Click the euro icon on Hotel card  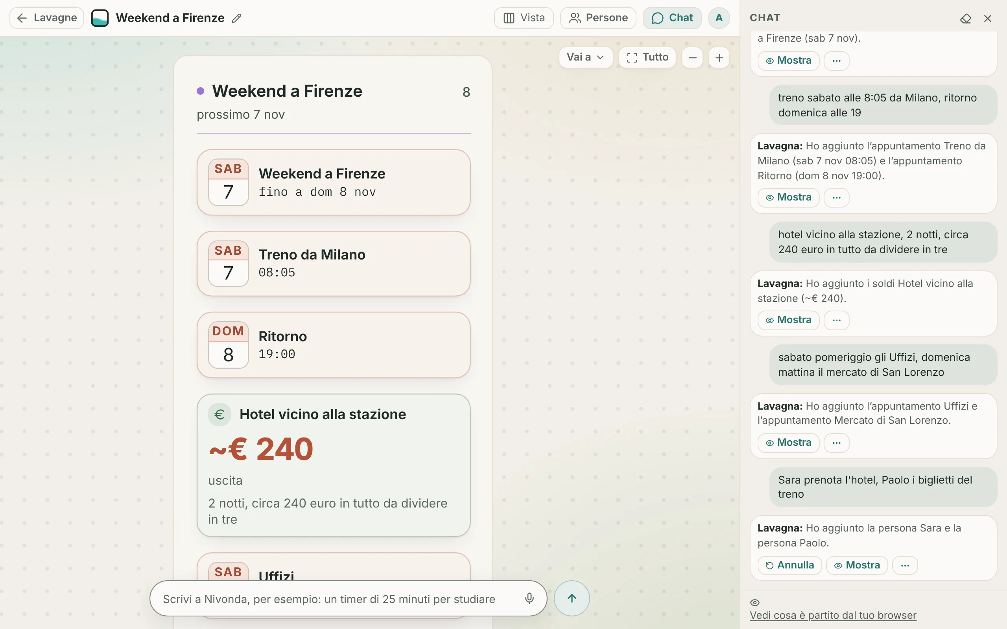click(x=219, y=414)
